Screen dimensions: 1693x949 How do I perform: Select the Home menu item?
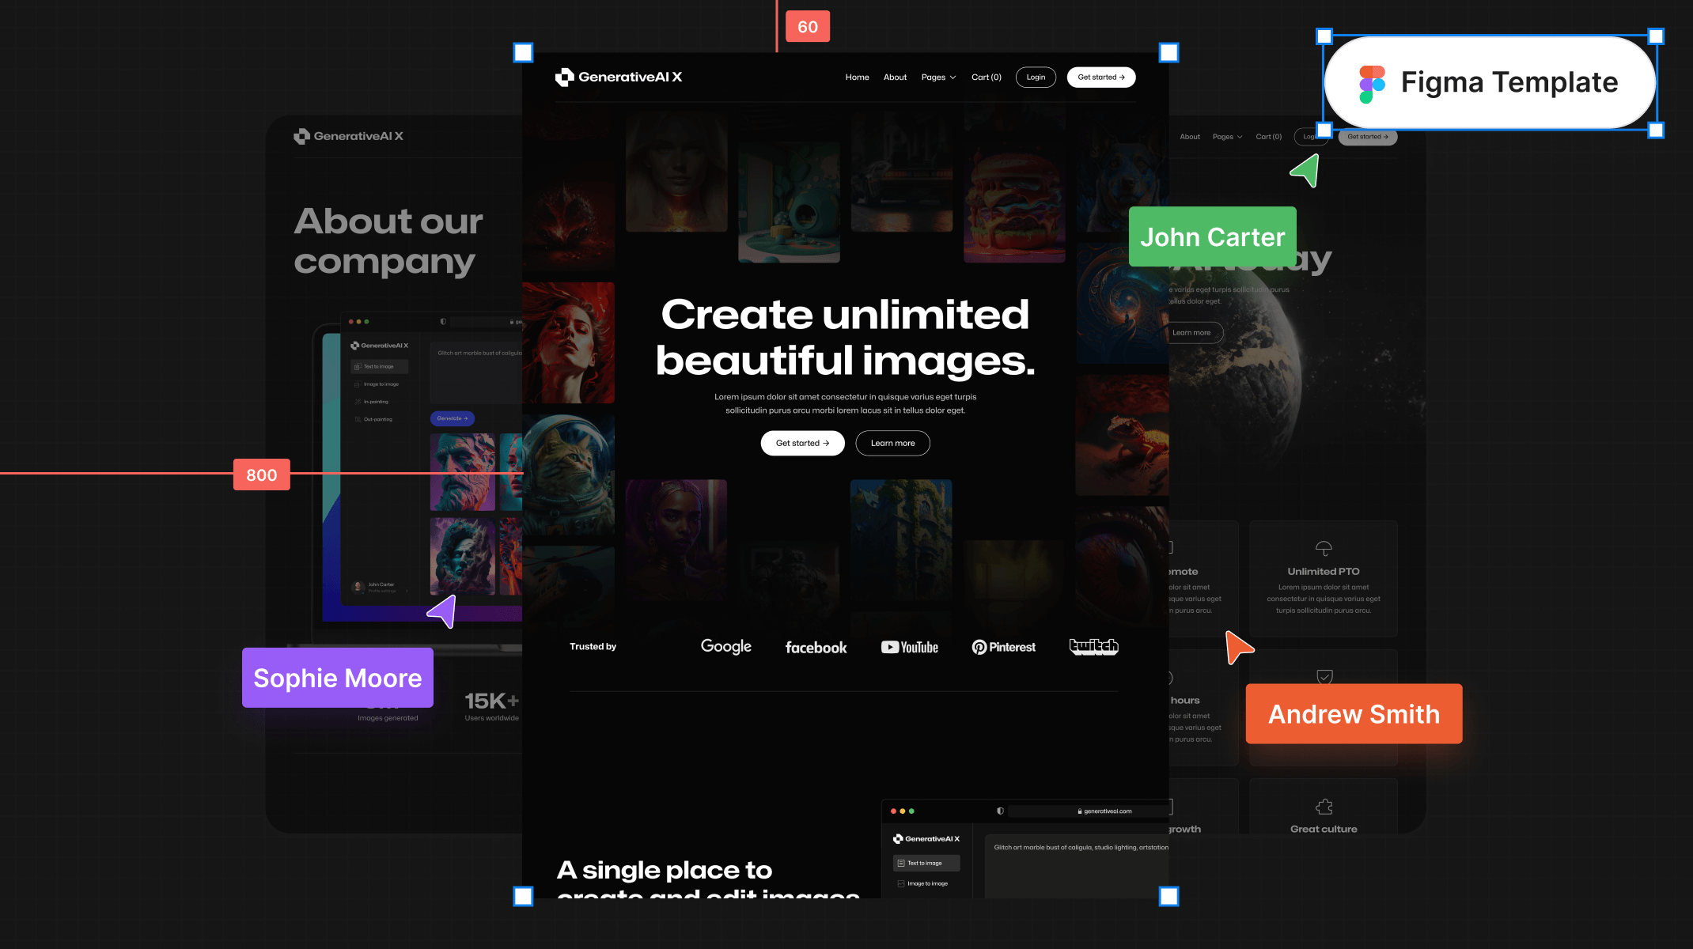[x=858, y=77]
